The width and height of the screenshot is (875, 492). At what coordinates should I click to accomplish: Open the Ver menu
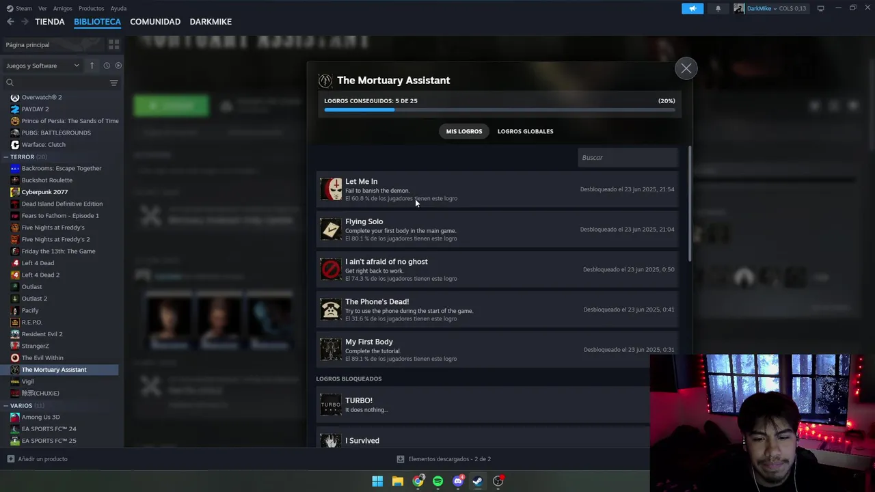(x=42, y=8)
